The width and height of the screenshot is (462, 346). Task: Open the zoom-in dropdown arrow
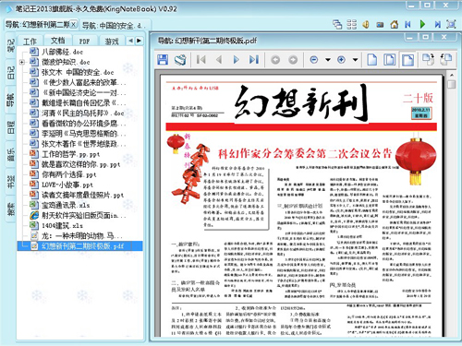pyautogui.click(x=355, y=60)
